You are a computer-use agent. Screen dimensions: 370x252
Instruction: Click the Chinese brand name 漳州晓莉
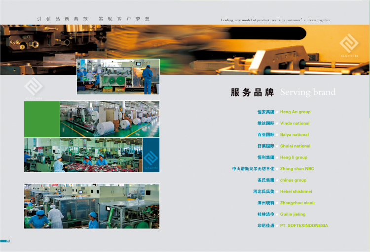[x=266, y=203]
